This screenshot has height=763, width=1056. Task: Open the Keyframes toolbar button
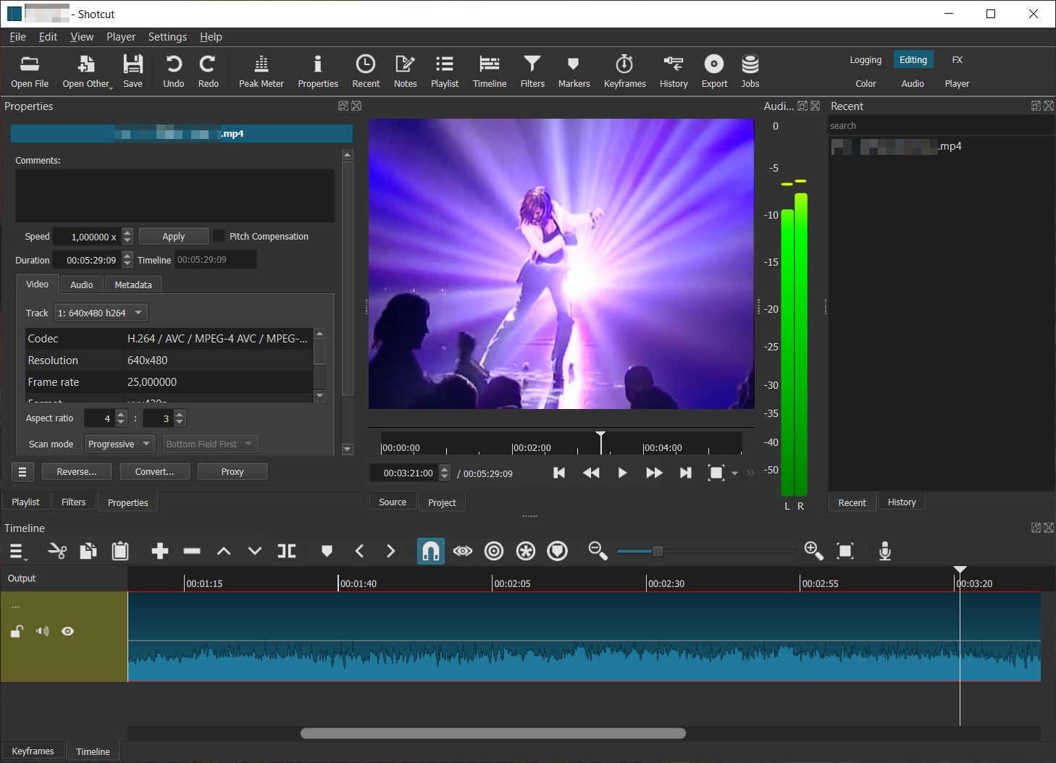click(x=624, y=72)
